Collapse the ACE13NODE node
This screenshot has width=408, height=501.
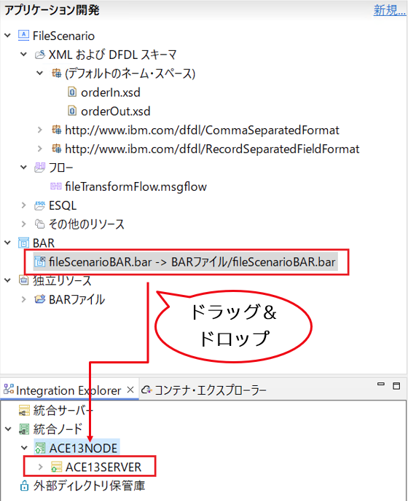pos(24,448)
